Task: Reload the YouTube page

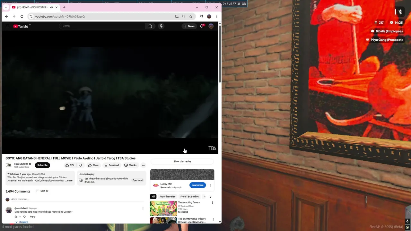Action: coord(22,16)
